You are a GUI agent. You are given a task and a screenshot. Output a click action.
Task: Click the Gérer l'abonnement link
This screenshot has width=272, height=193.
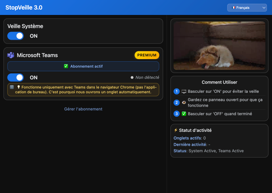point(83,109)
